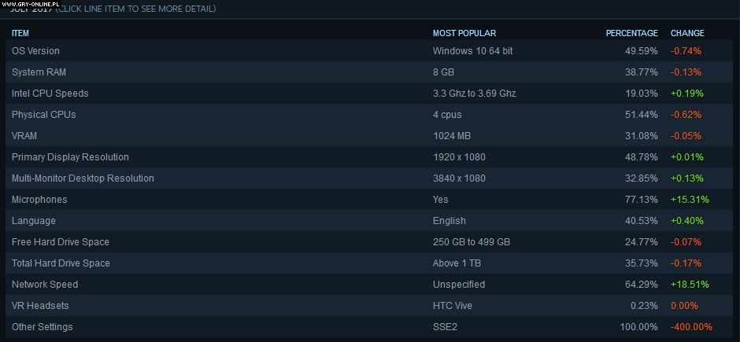Click the 'click line item' hint text
The height and width of the screenshot is (342, 740).
pos(135,9)
